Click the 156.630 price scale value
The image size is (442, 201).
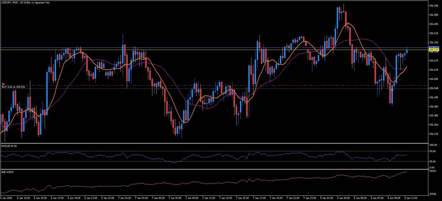click(434, 70)
